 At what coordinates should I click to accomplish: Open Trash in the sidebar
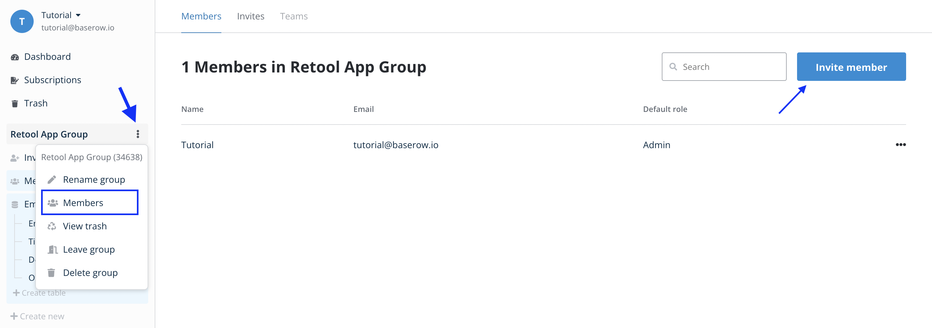[36, 104]
